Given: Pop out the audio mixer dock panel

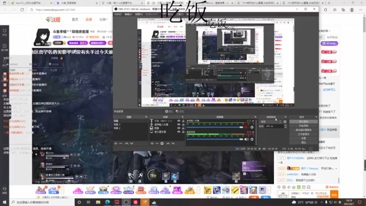Looking at the screenshot, I should click(255, 117).
